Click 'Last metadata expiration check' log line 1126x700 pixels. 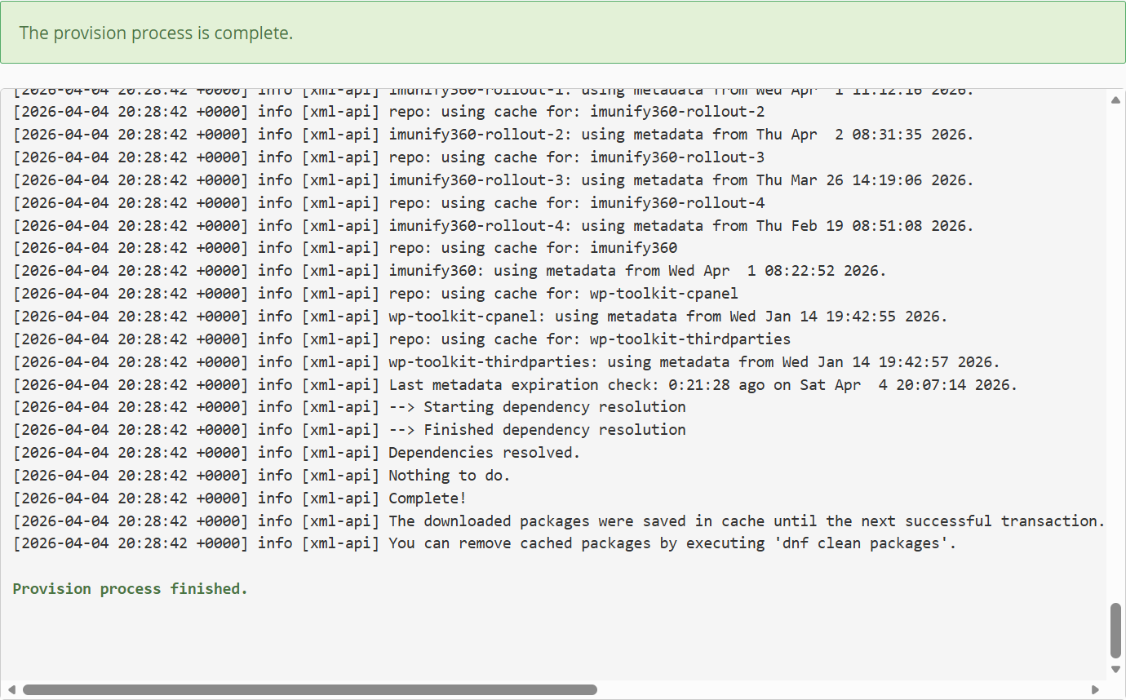(703, 384)
